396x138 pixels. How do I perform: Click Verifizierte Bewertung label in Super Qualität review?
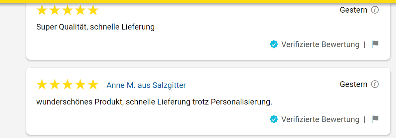pyautogui.click(x=320, y=44)
